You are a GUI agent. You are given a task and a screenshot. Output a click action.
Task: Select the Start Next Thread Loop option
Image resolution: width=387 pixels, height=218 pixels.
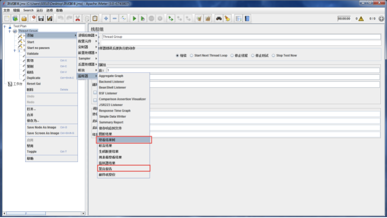192,55
